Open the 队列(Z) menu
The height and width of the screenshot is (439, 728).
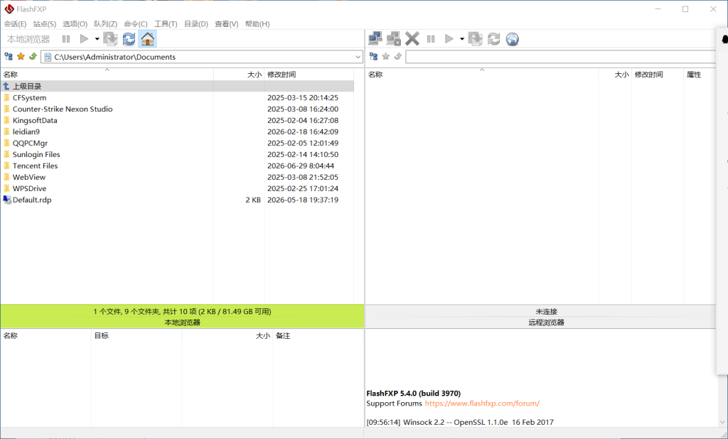point(105,24)
